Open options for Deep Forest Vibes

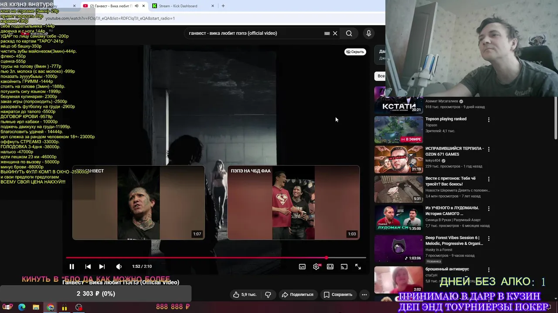[489, 238]
